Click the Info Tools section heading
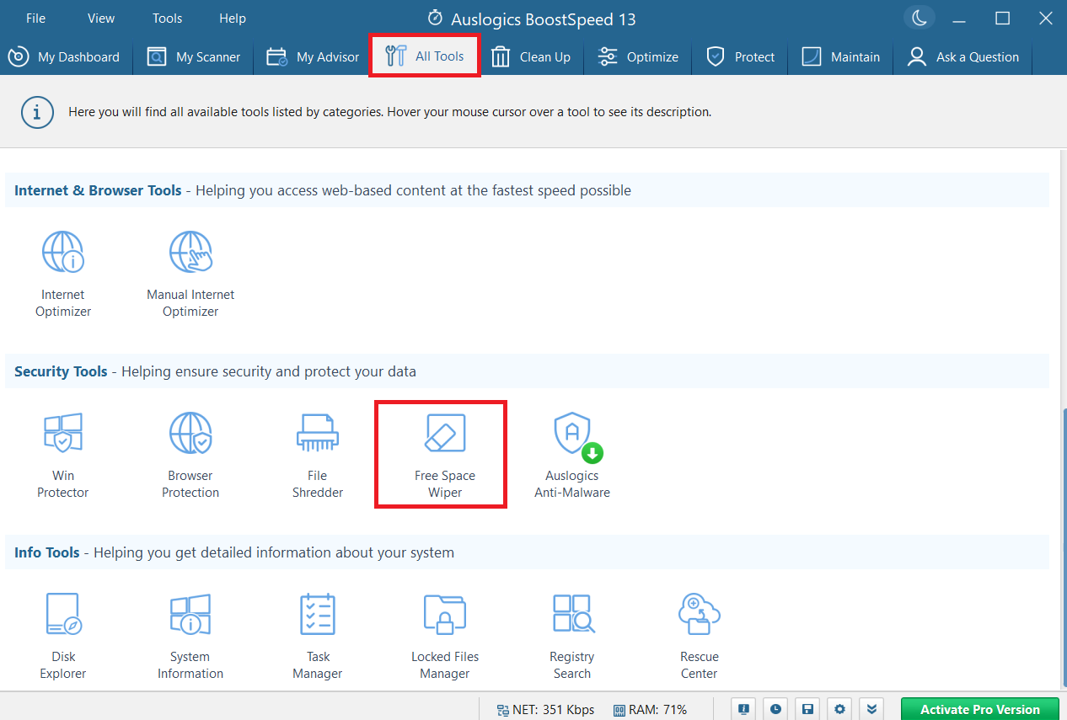The height and width of the screenshot is (720, 1067). tap(47, 552)
